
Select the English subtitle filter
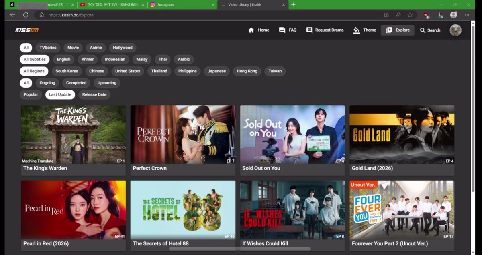pyautogui.click(x=63, y=59)
